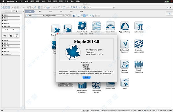This screenshot has height=112, width=173.
Task: Navigate forward with right arrow icon
Action: coord(50,7)
